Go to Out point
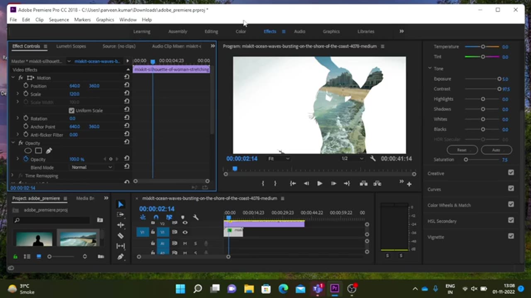 347,183
